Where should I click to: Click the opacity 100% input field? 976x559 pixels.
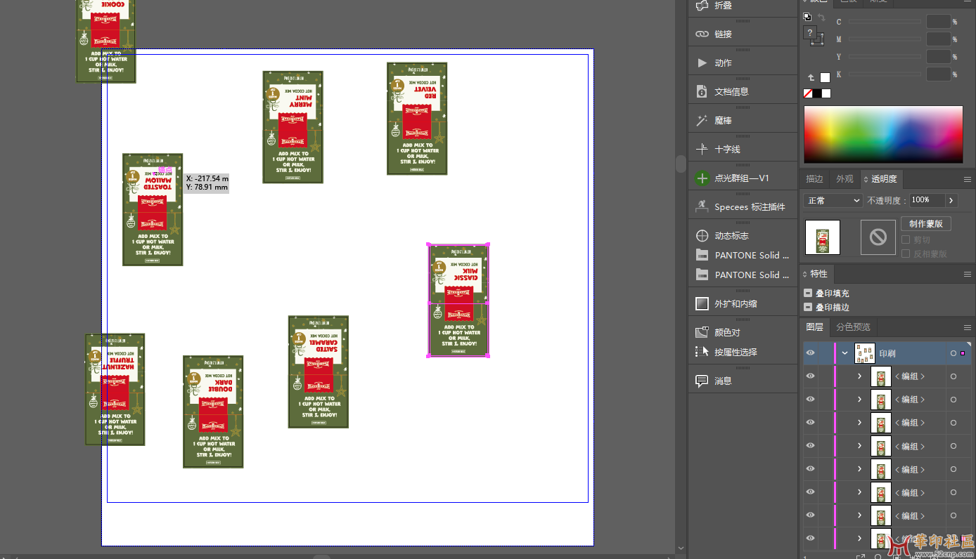coord(927,201)
